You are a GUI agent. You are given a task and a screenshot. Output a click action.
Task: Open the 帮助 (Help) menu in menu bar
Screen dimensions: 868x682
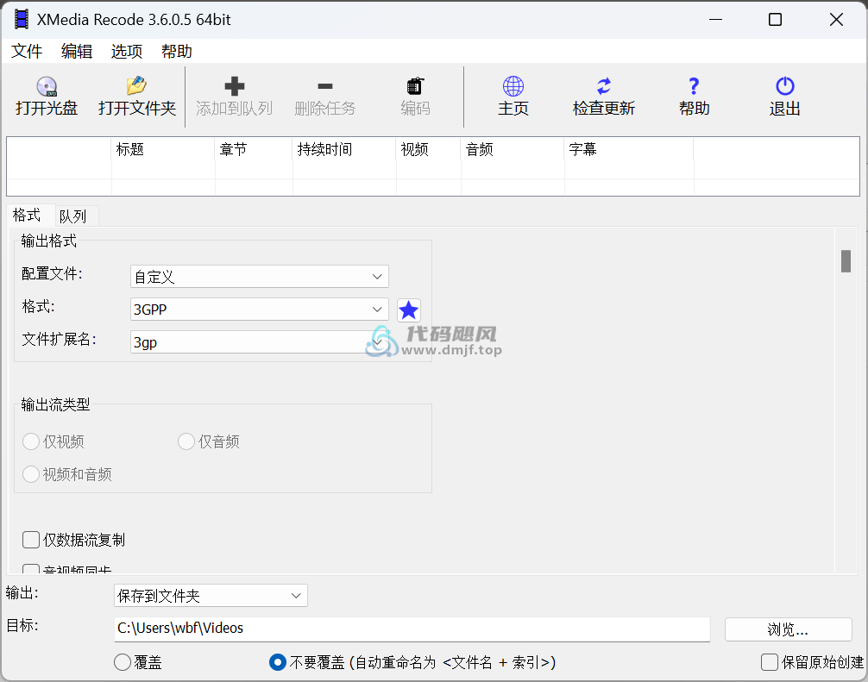point(177,52)
